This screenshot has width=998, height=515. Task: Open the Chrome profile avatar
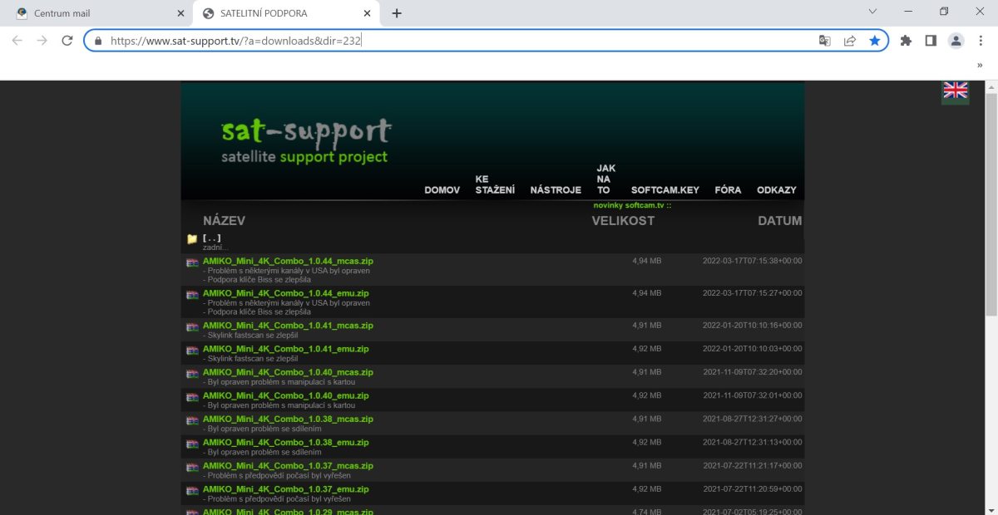click(956, 40)
